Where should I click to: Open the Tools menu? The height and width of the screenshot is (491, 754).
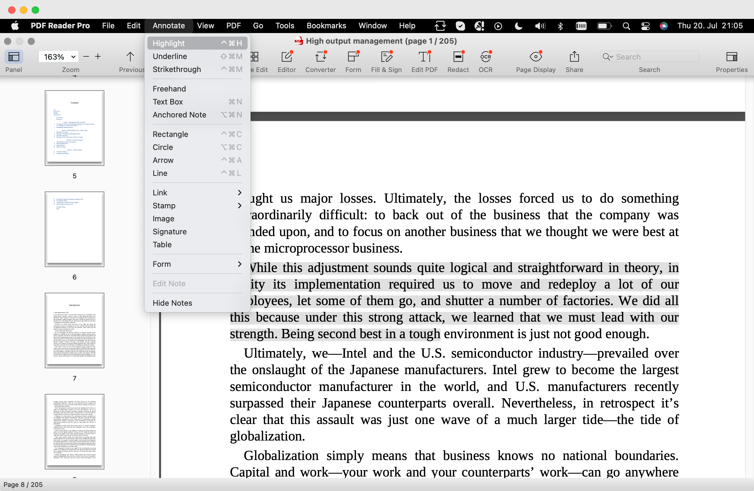pos(284,26)
